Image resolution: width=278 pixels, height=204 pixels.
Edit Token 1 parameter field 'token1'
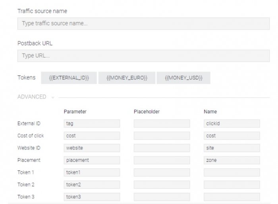[x=92, y=173]
